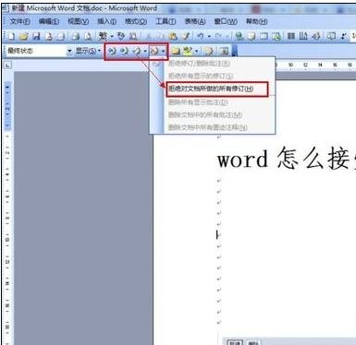Click the Insert Table icon
The height and width of the screenshot is (345, 356).
[x=264, y=37]
